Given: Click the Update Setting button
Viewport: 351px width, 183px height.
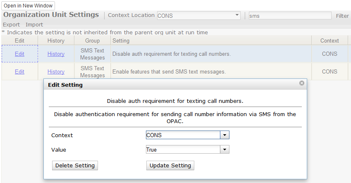Looking at the screenshot, I should [170, 165].
